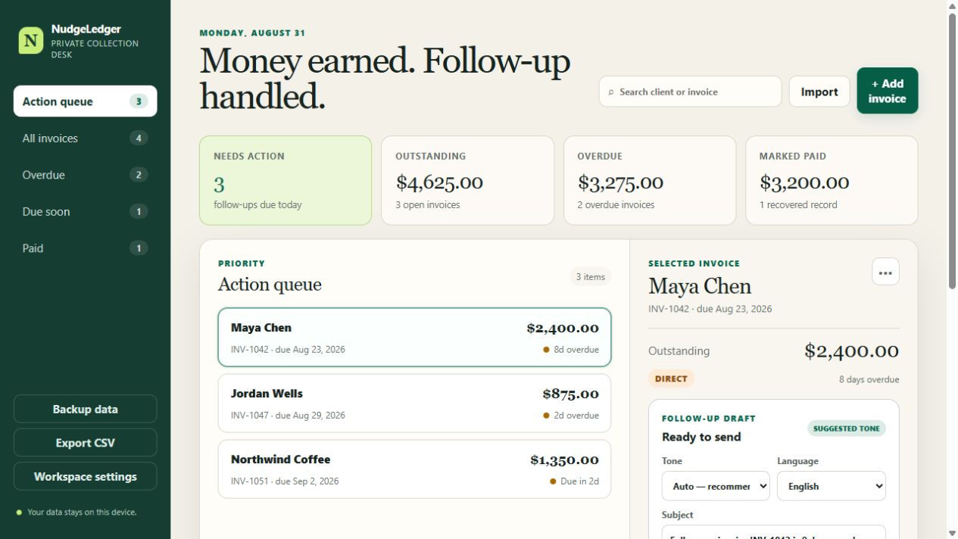Click the Search client or invoice field
Viewport: 958px width, 539px height.
click(690, 92)
